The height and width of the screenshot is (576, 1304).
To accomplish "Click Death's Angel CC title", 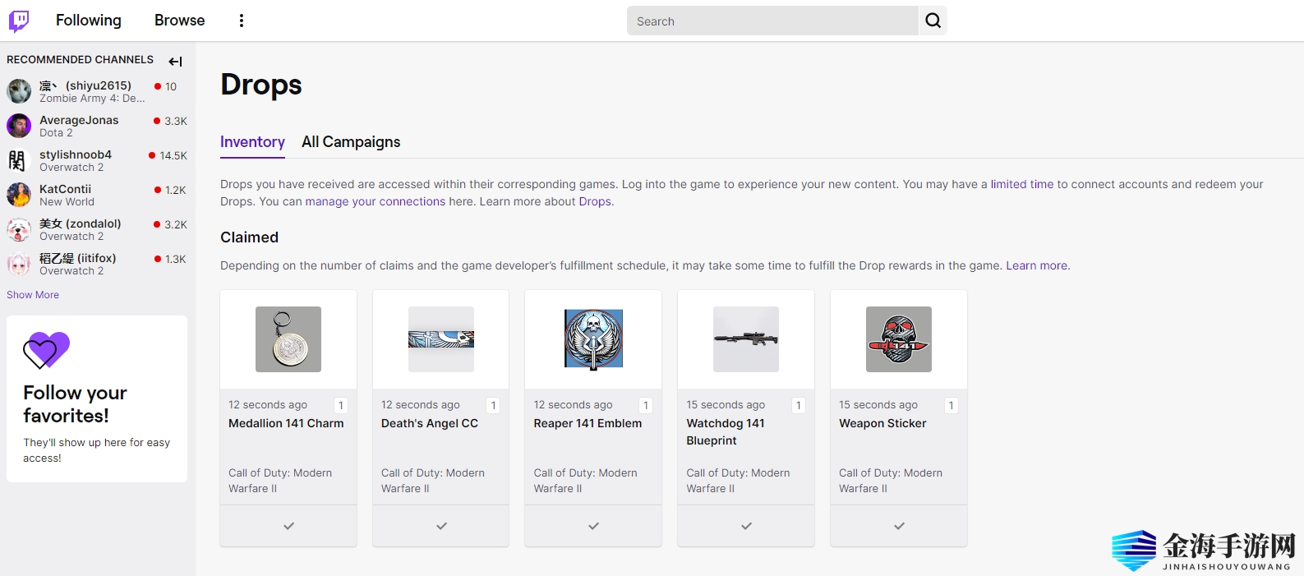I will point(430,423).
